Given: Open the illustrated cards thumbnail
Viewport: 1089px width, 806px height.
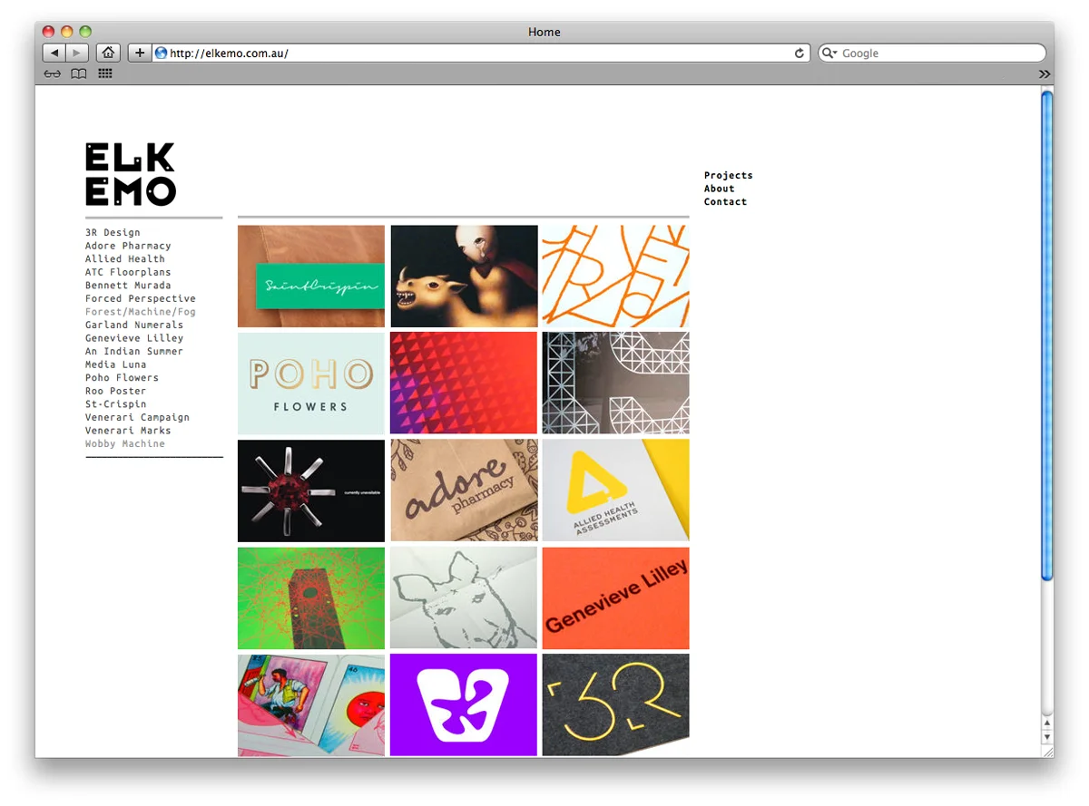Looking at the screenshot, I should (311, 704).
